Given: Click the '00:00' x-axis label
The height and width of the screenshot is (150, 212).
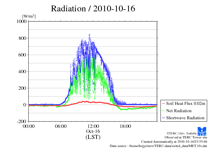Looking at the screenshot, I should (x=29, y=126).
